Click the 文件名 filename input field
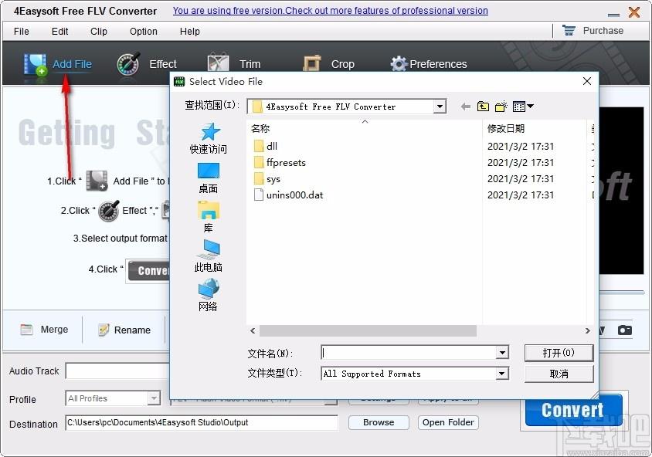652x457 pixels. click(409, 353)
